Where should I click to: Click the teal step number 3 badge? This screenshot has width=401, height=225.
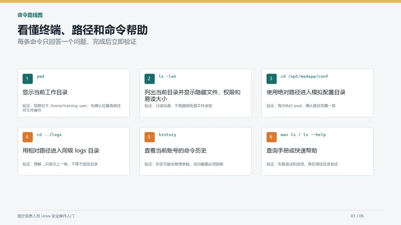271,79
